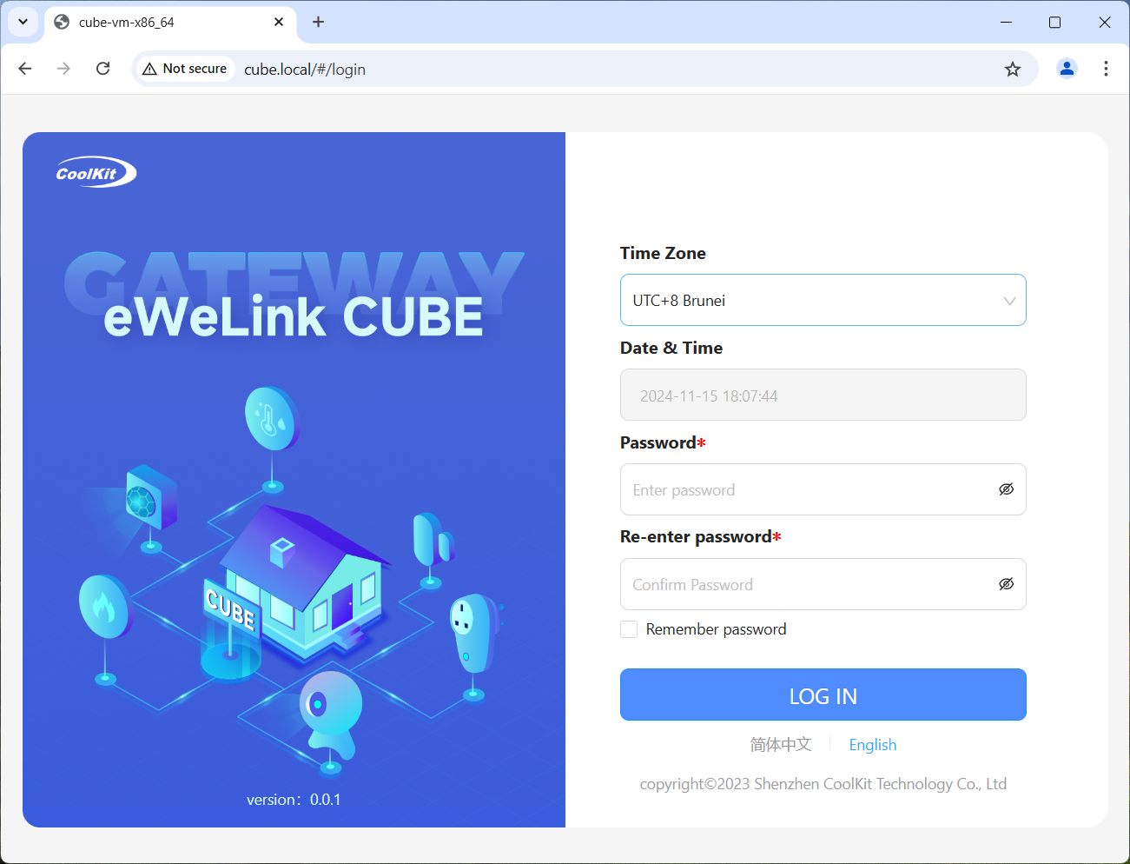
Task: Close the cube-vm-x86_64 tab
Action: click(x=279, y=22)
